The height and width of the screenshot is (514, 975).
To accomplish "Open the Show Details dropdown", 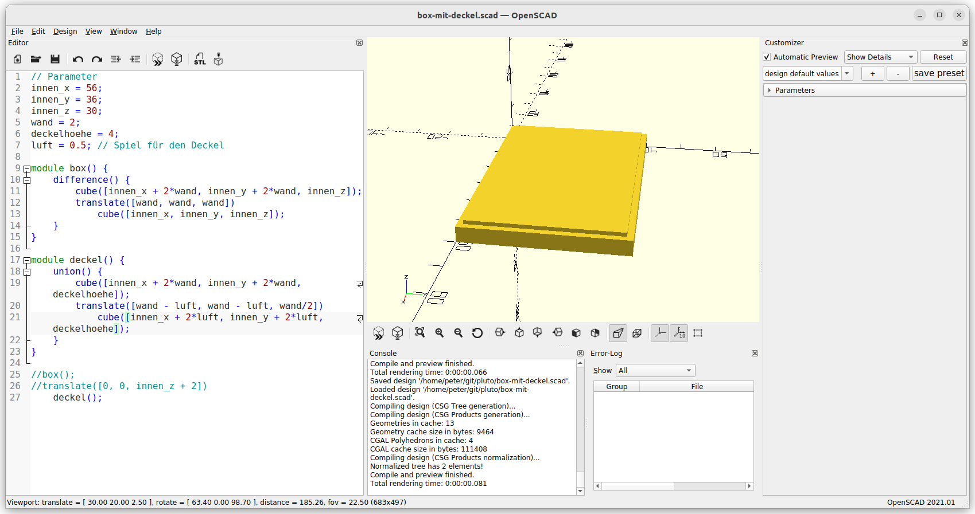I will (880, 57).
